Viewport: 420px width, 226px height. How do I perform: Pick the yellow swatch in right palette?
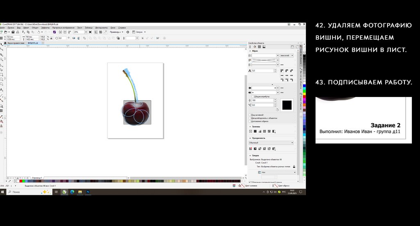pos(304,94)
